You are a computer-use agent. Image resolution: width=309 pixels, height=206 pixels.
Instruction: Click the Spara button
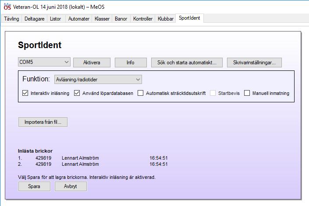click(x=34, y=186)
